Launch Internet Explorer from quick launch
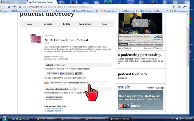This screenshot has width=194, height=121. 28,119
